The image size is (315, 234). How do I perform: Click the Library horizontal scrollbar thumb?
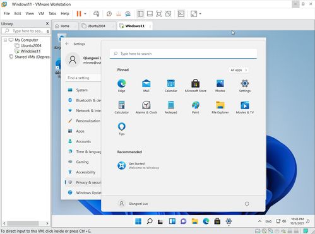23,223
